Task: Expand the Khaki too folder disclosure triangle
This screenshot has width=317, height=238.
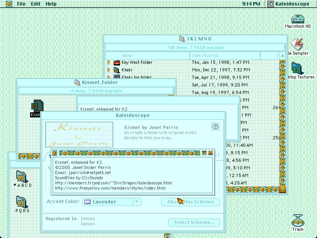Action: (x=109, y=77)
